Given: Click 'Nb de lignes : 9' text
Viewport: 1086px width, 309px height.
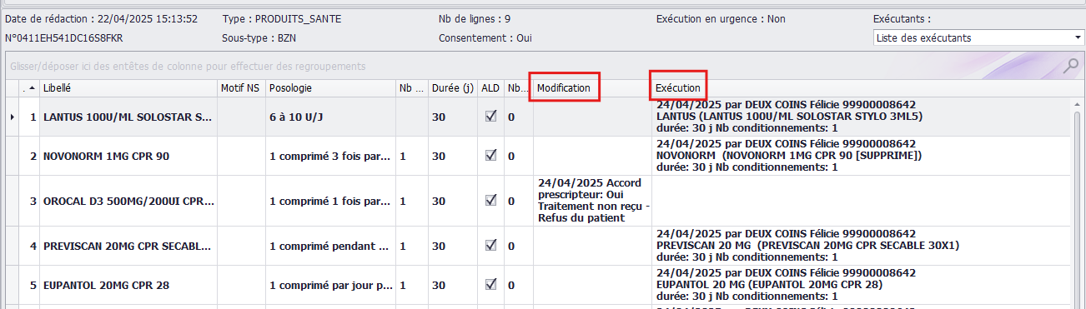Looking at the screenshot, I should pyautogui.click(x=475, y=18).
